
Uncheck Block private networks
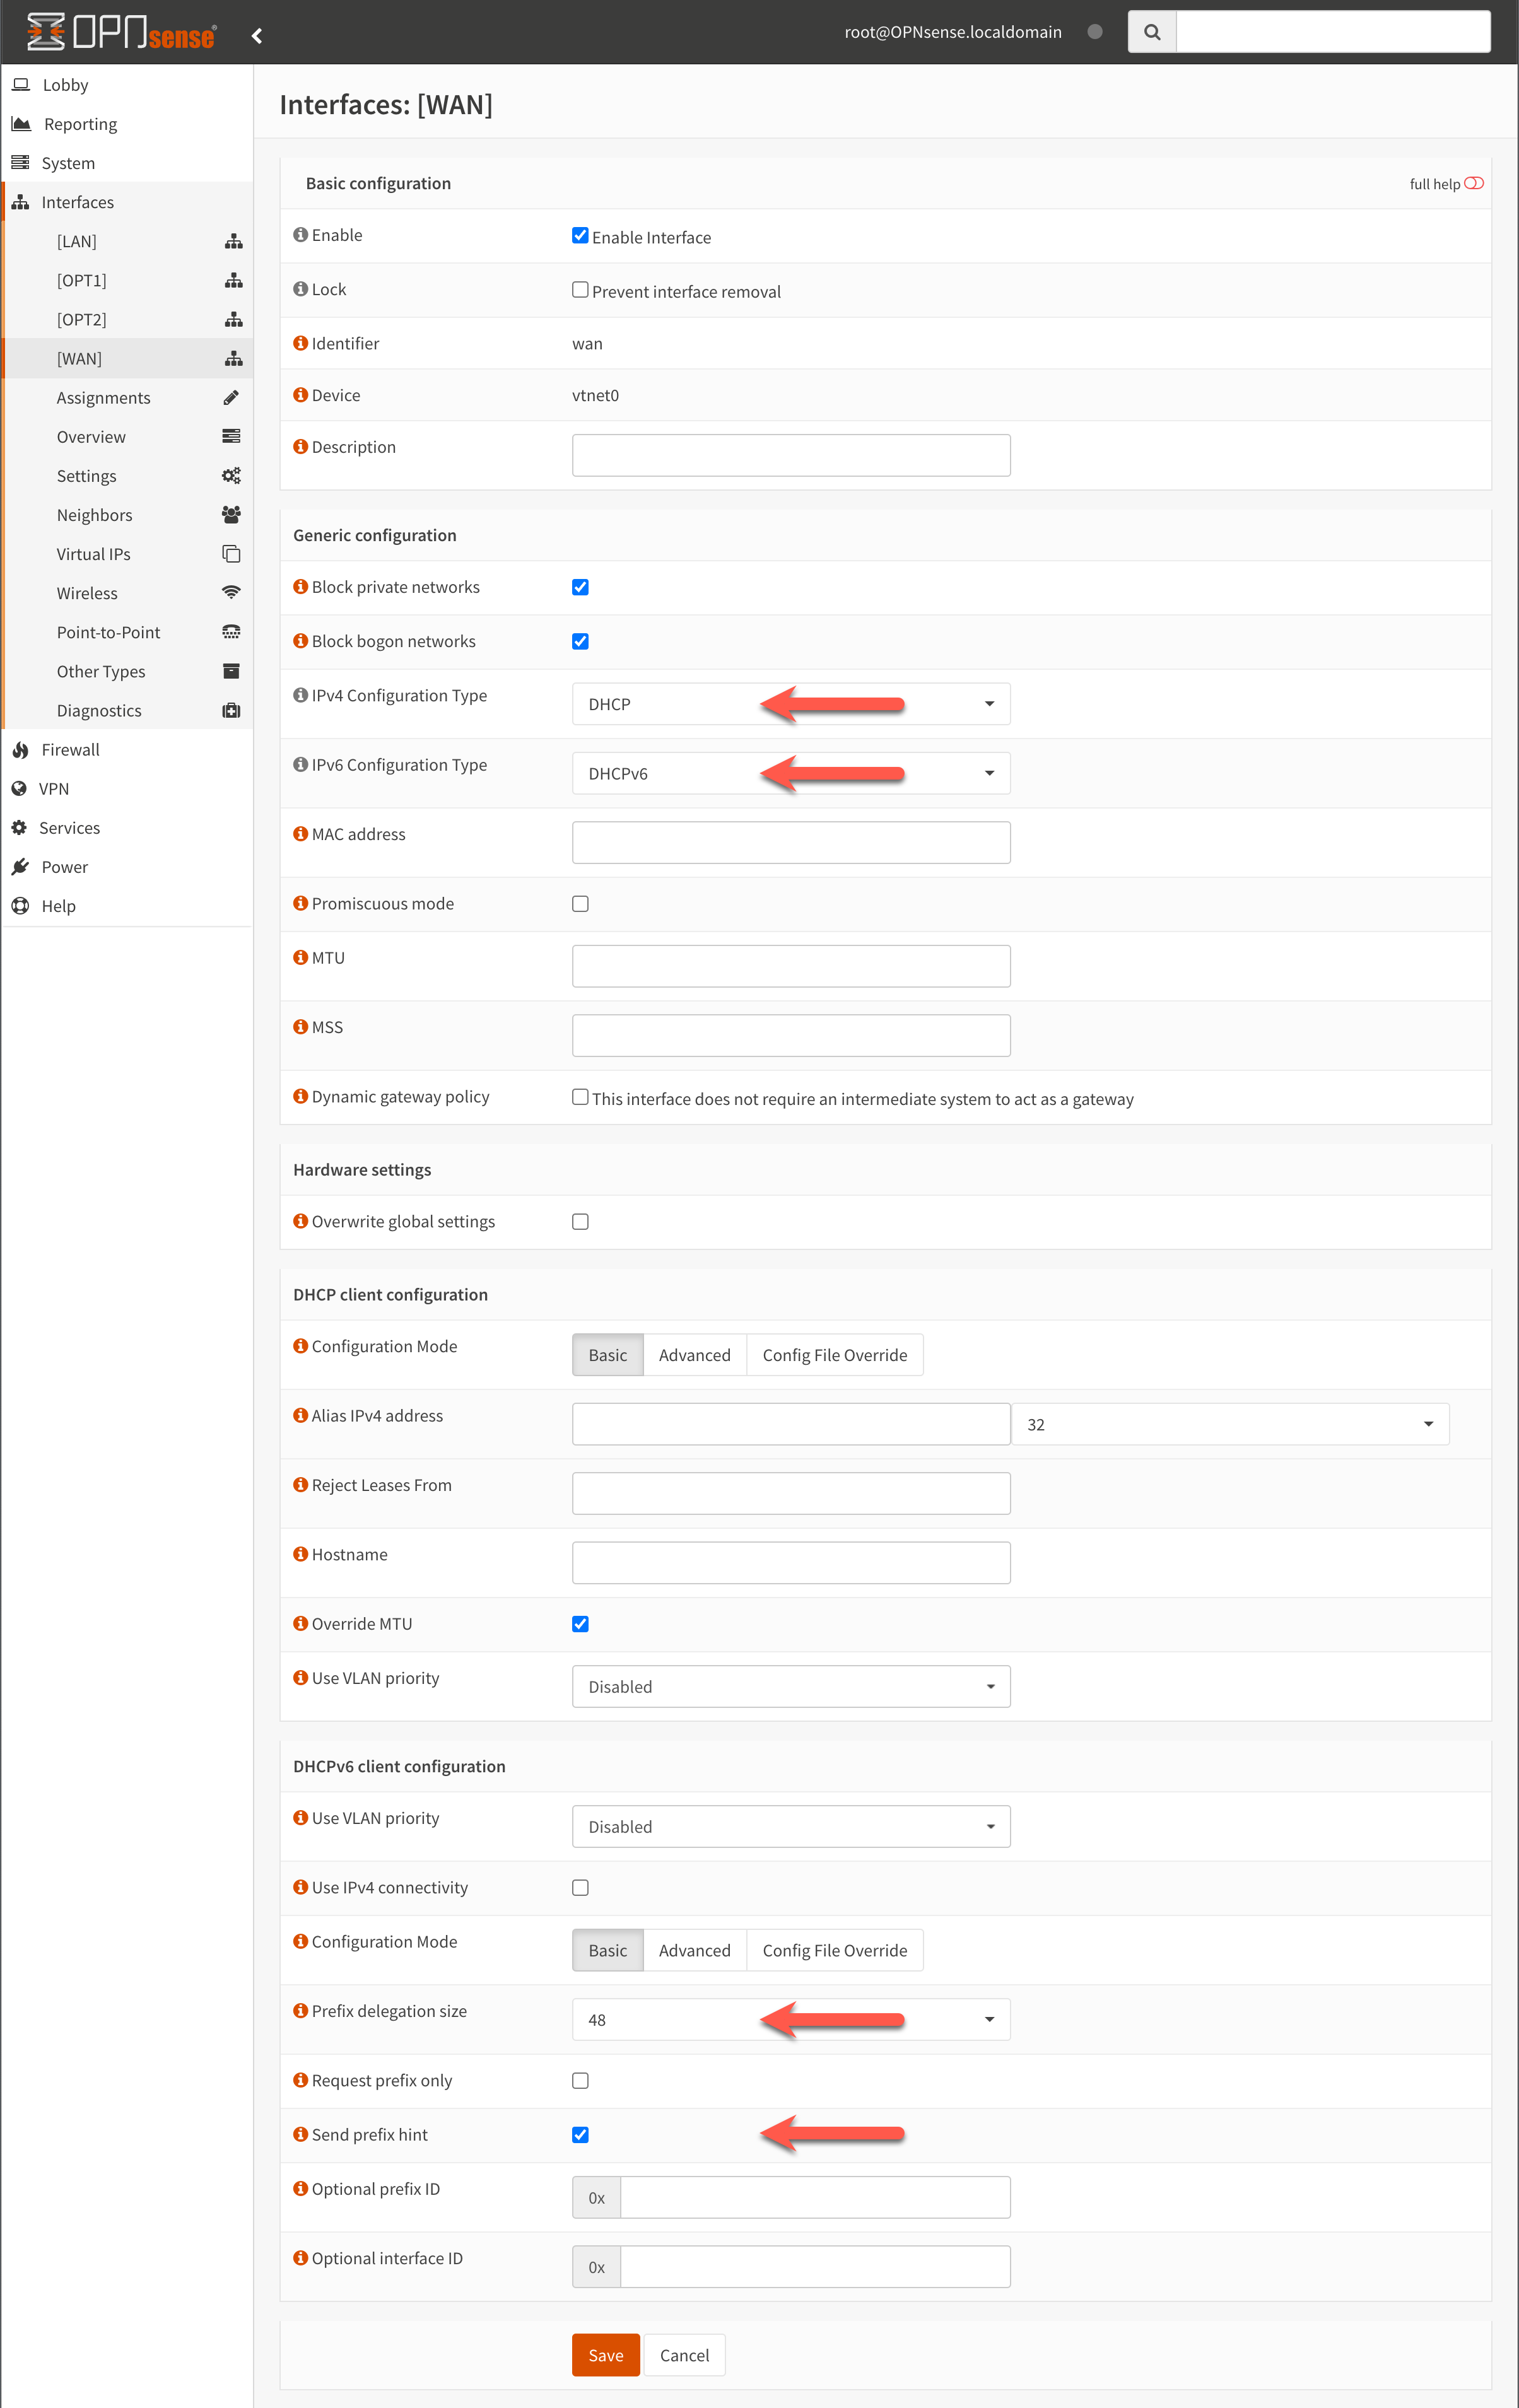580,587
